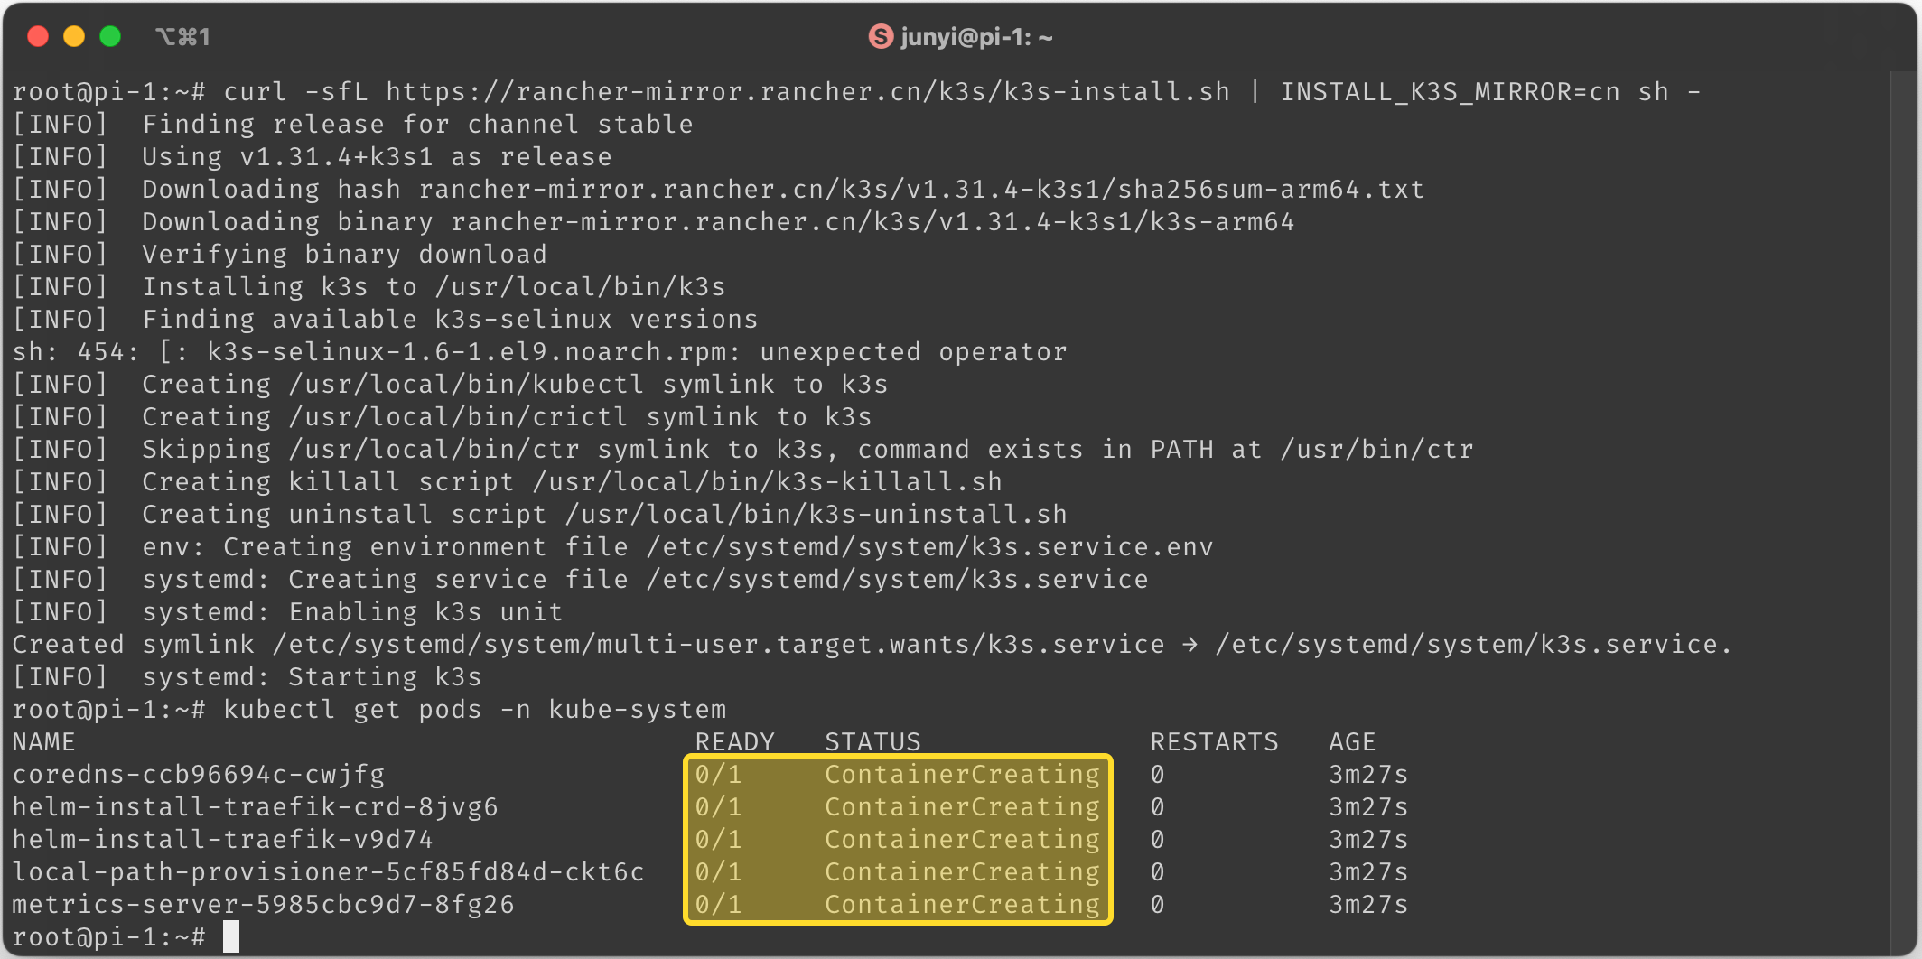
Task: Click the 'unexpected operator' error line
Action: (539, 352)
